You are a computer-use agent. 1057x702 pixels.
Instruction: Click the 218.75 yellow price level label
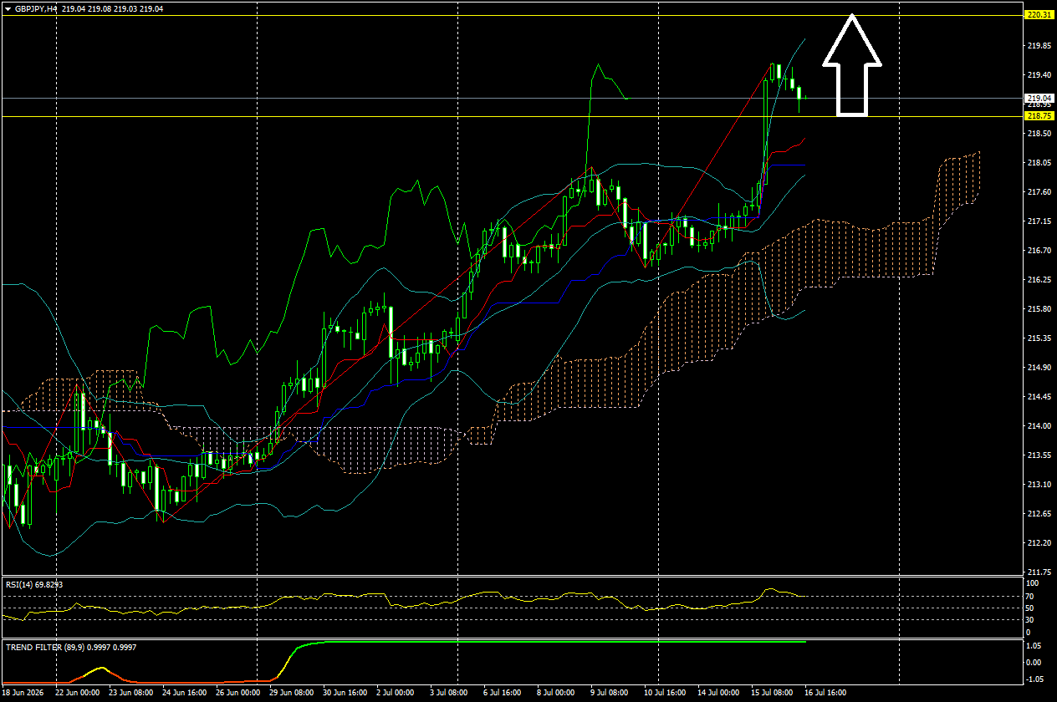(1039, 116)
